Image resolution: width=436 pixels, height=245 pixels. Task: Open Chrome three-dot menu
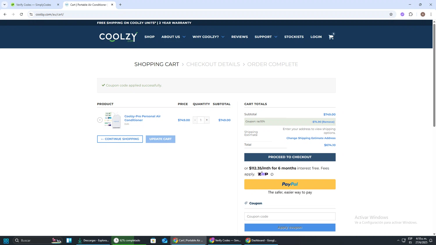click(x=431, y=14)
